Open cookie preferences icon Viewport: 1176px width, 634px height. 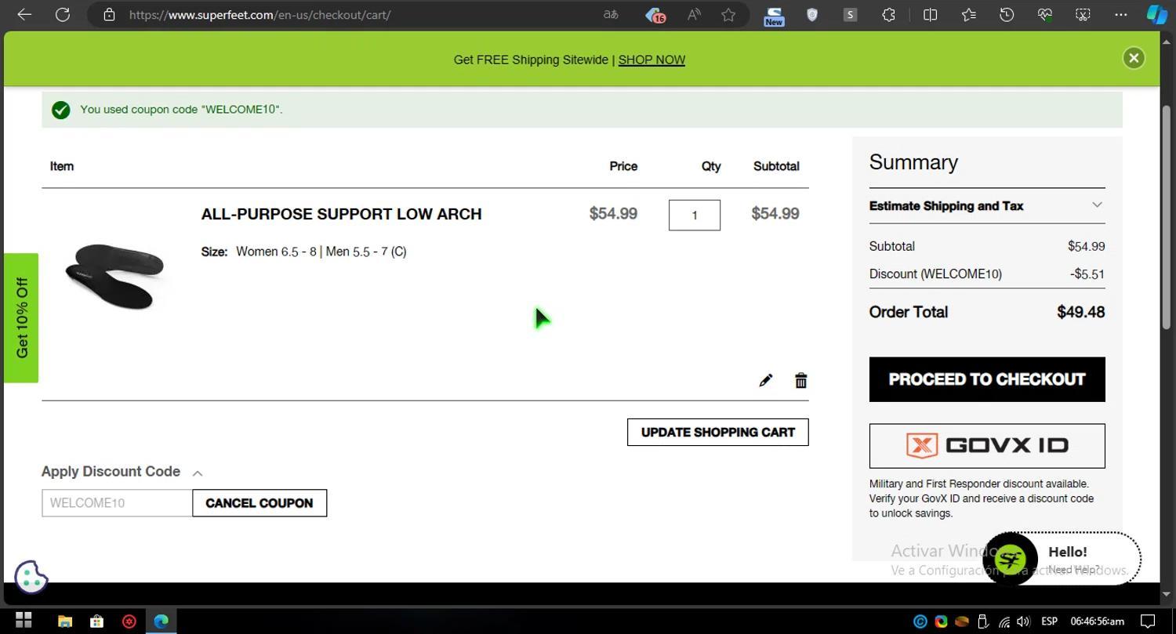click(x=31, y=577)
